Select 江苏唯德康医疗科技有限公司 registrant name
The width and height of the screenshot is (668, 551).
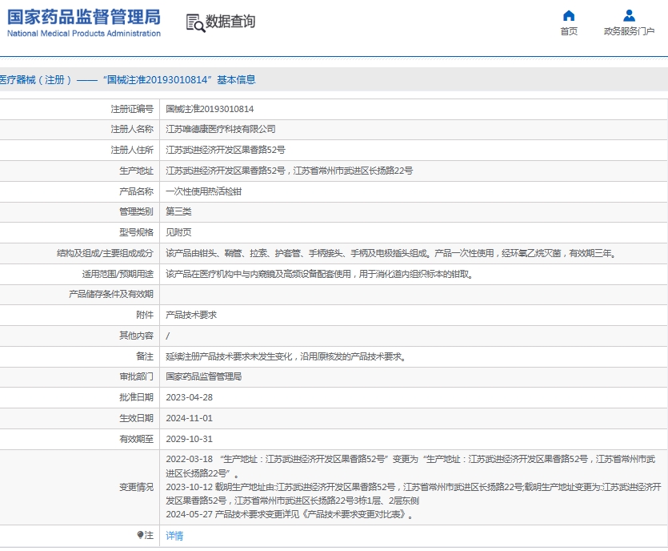click(220, 129)
